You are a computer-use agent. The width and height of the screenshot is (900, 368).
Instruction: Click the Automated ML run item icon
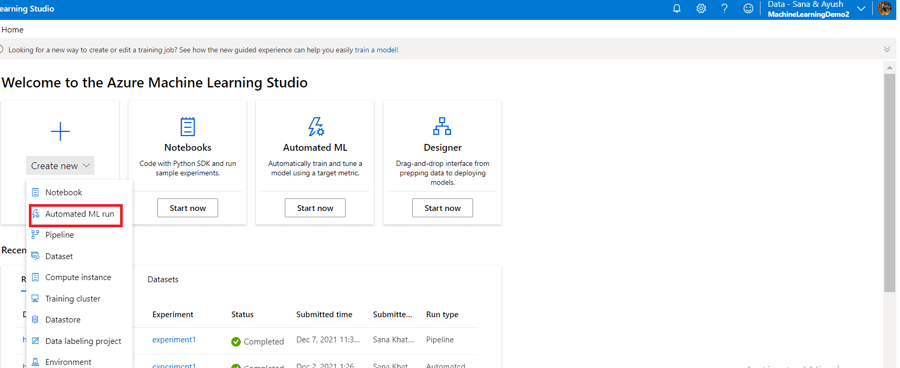36,214
